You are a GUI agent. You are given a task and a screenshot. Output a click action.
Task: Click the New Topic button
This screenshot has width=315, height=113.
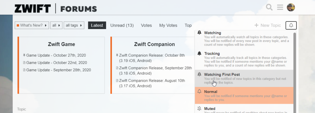coord(268,25)
